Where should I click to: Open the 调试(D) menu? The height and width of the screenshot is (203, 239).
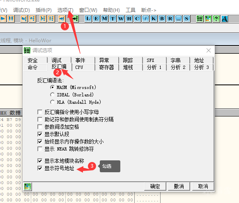[x=21, y=10]
